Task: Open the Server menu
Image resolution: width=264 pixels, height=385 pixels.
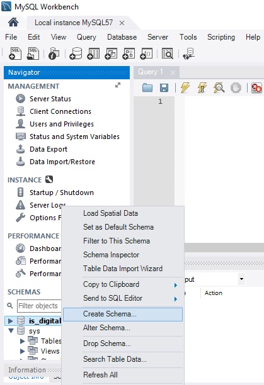Action: [158, 37]
